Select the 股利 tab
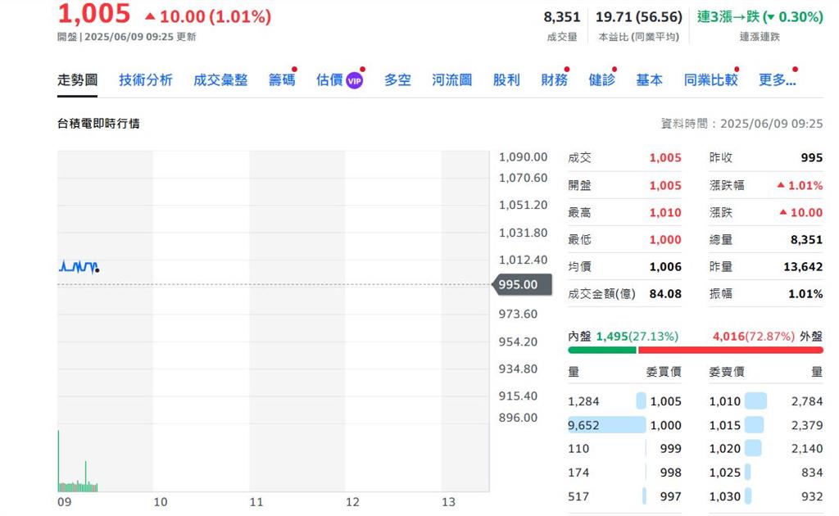This screenshot has width=839, height=516. point(506,80)
